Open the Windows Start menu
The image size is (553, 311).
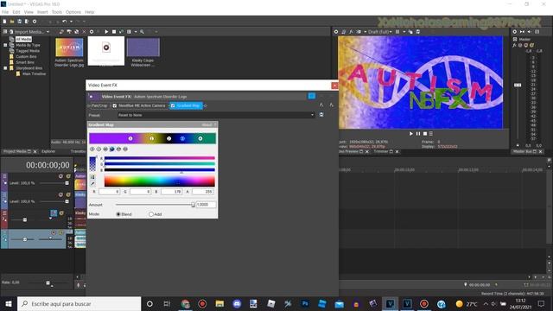coord(9,304)
